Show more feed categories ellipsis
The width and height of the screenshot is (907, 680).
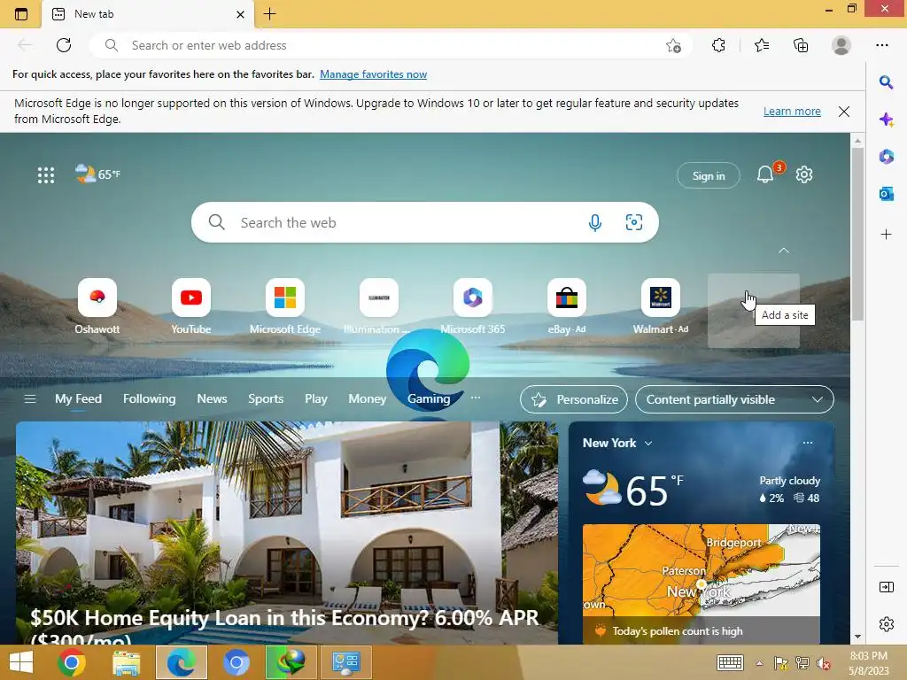pos(476,398)
